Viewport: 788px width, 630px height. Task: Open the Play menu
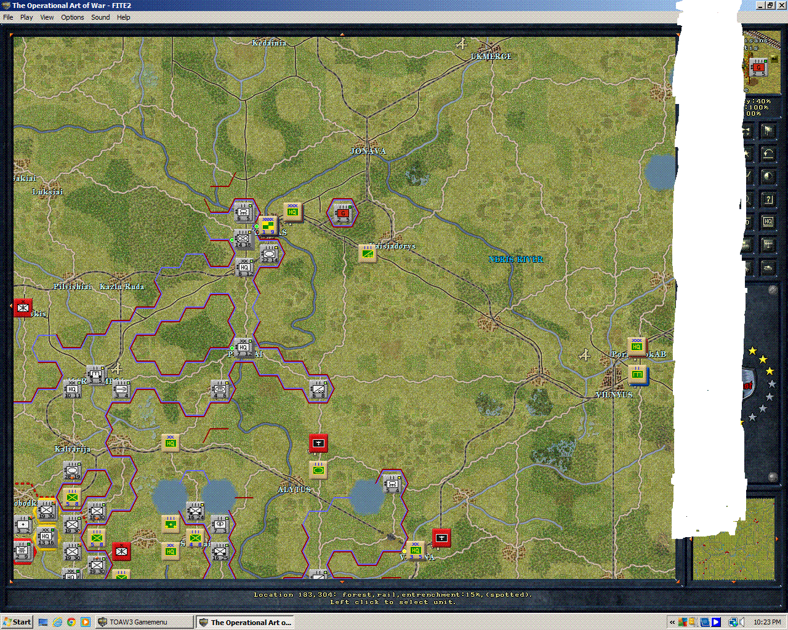click(x=26, y=17)
